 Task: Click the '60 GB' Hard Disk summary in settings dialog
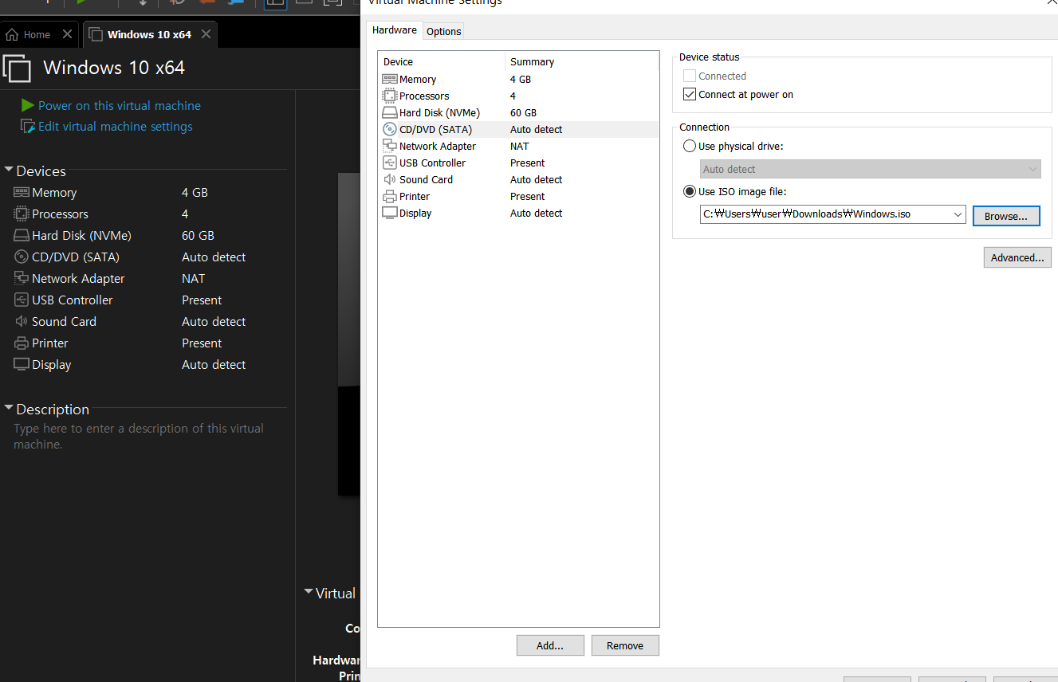pyautogui.click(x=523, y=112)
